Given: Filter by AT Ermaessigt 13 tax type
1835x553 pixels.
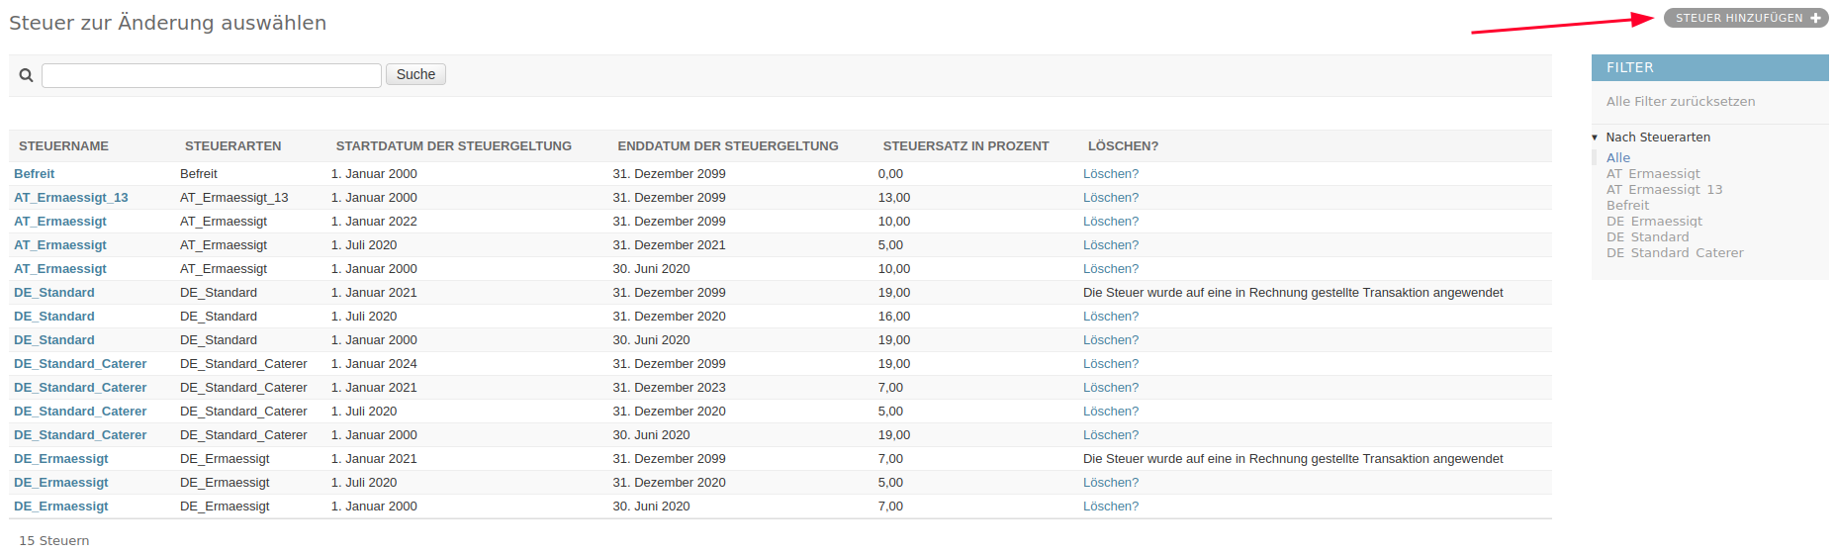Looking at the screenshot, I should [1664, 190].
